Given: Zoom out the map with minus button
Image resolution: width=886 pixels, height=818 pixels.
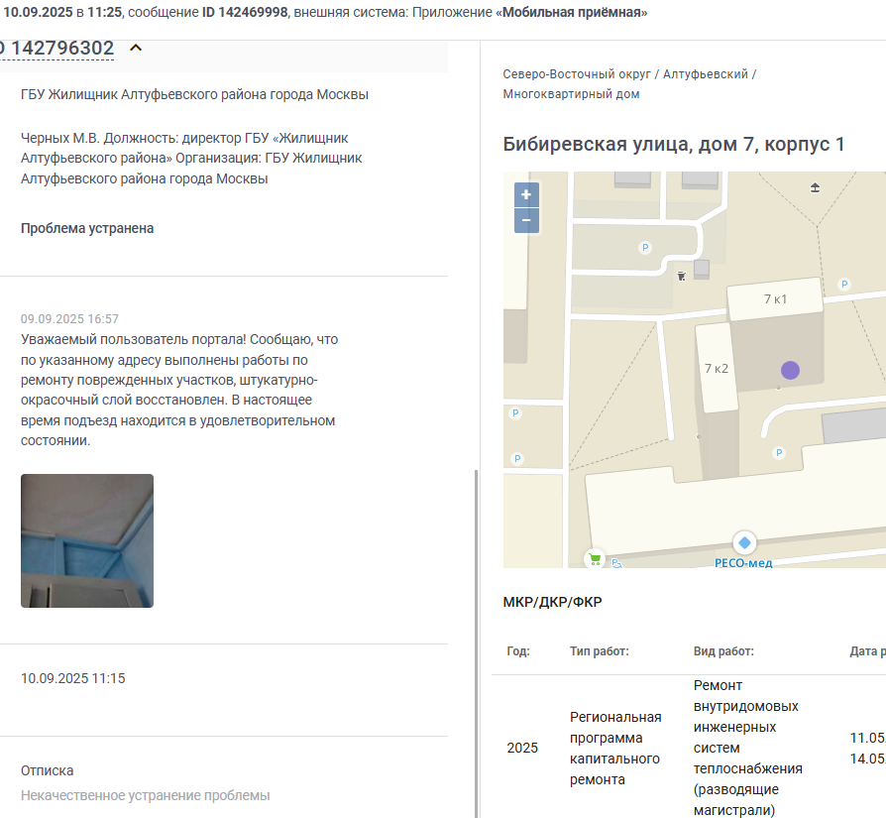Looking at the screenshot, I should point(526,220).
